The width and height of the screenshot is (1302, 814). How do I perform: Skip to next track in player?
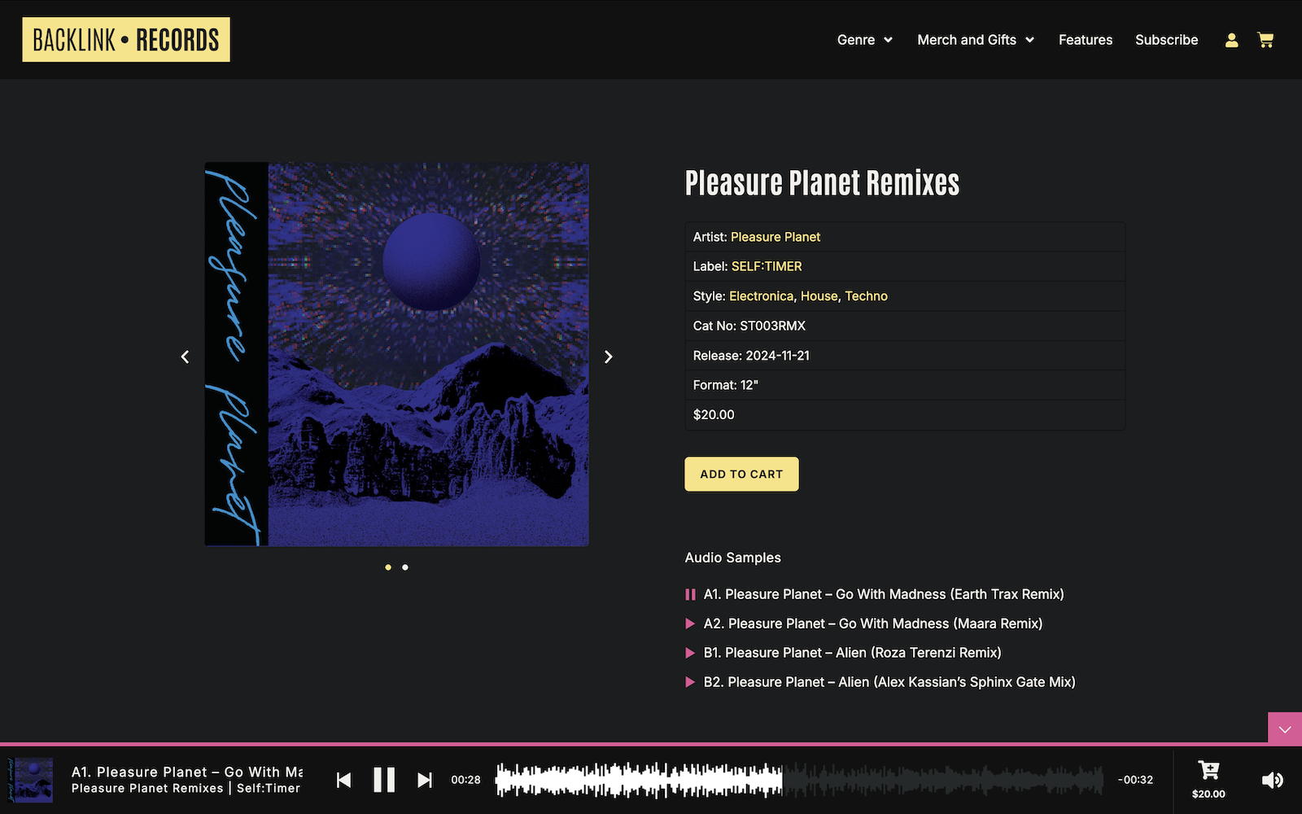click(425, 780)
